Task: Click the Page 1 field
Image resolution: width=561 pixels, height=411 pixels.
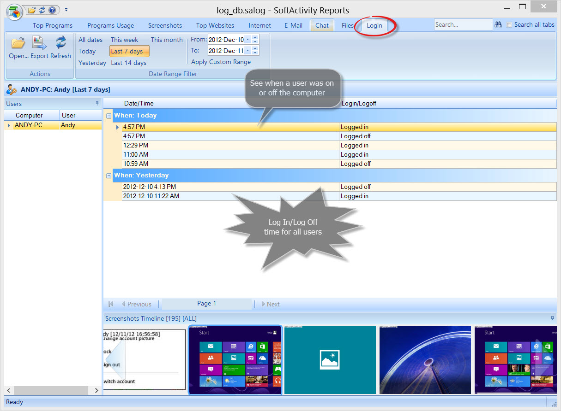Action: 207,304
